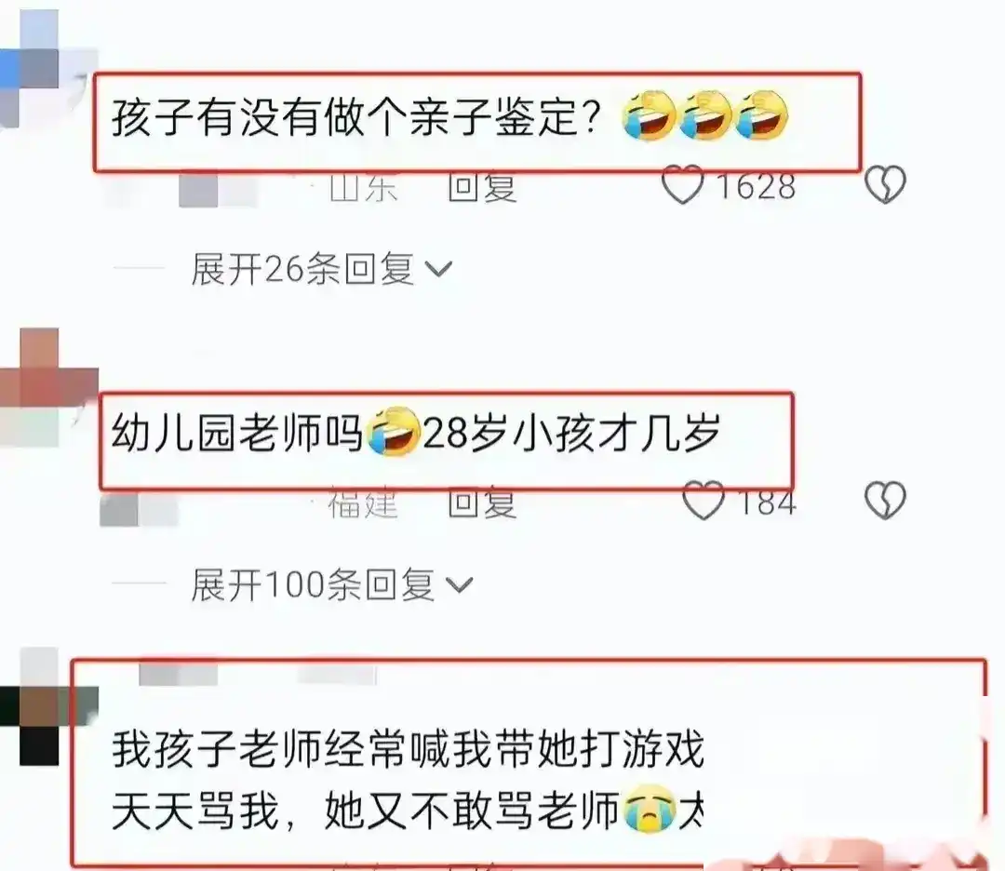
Task: Click chevron next to 展开100条回复
Action: point(459,585)
